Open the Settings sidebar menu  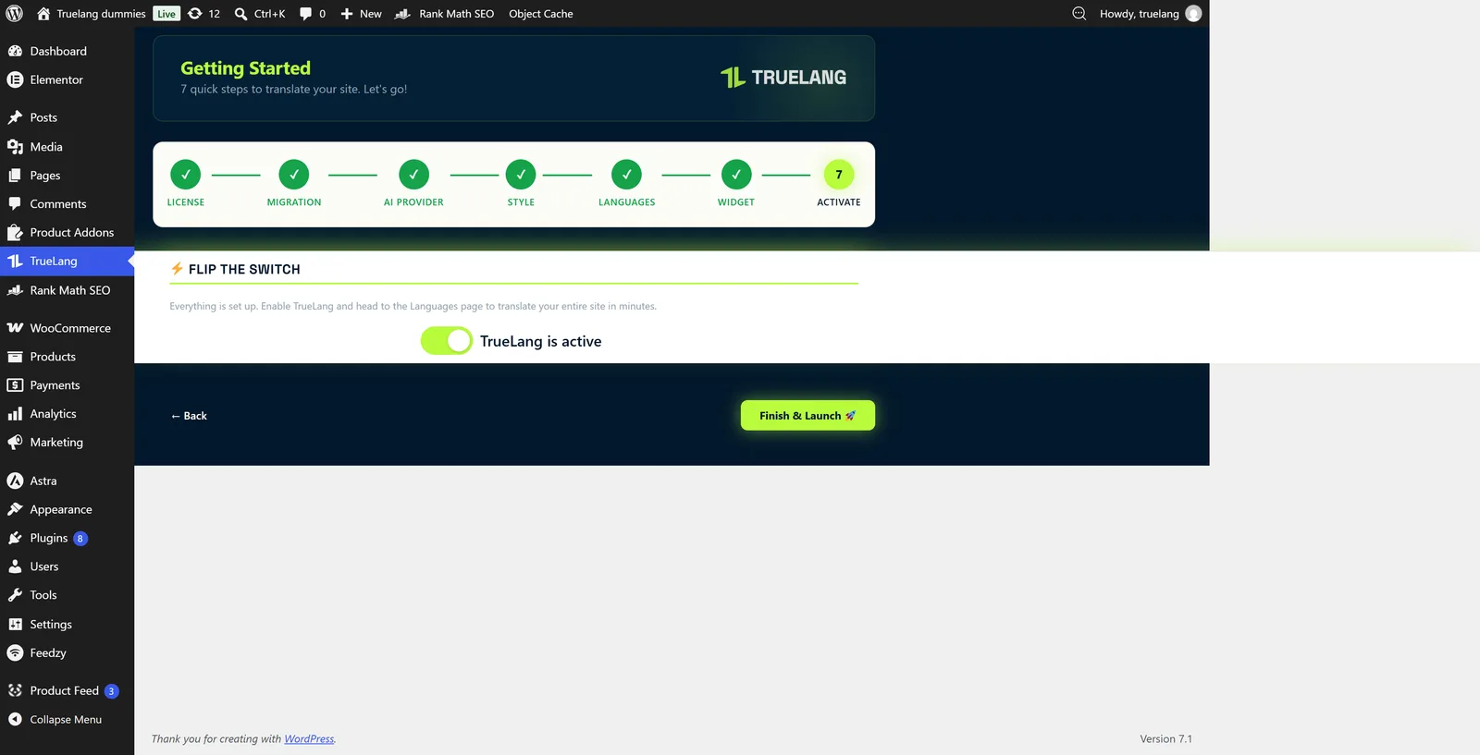tap(67, 625)
